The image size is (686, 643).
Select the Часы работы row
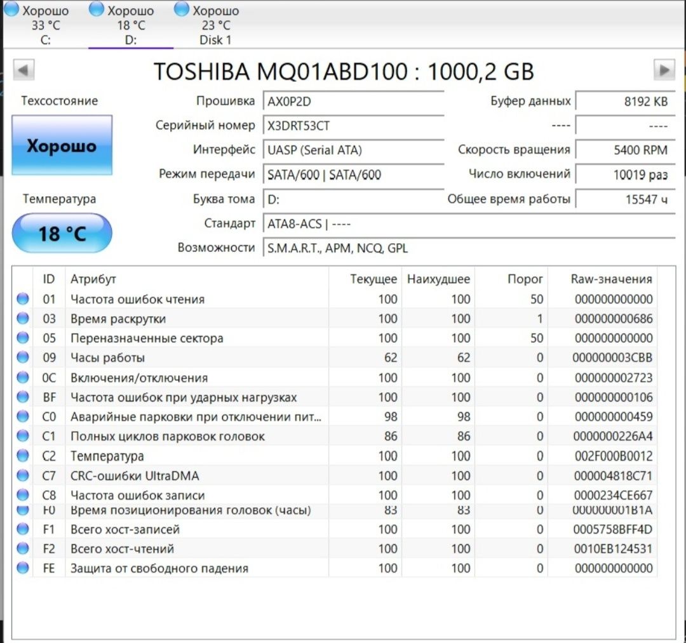click(x=335, y=357)
